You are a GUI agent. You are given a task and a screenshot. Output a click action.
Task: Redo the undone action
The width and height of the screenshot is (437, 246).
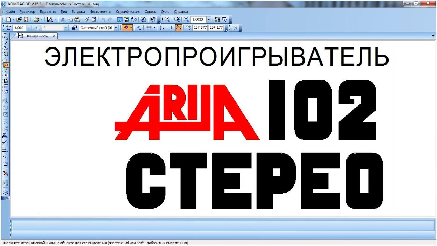pyautogui.click(x=110, y=19)
